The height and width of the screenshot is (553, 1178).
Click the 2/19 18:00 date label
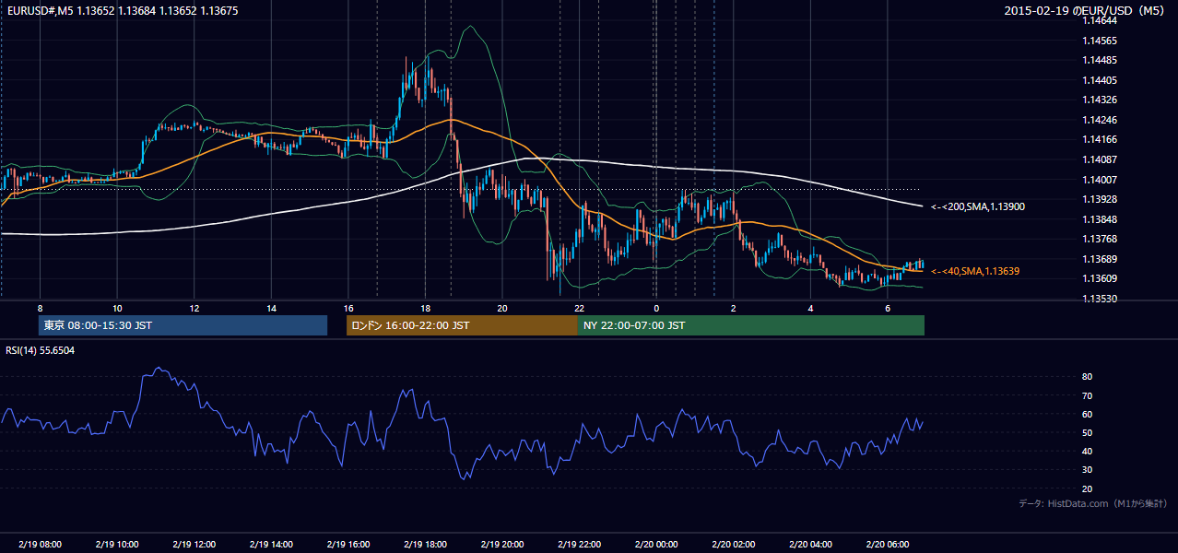click(425, 545)
